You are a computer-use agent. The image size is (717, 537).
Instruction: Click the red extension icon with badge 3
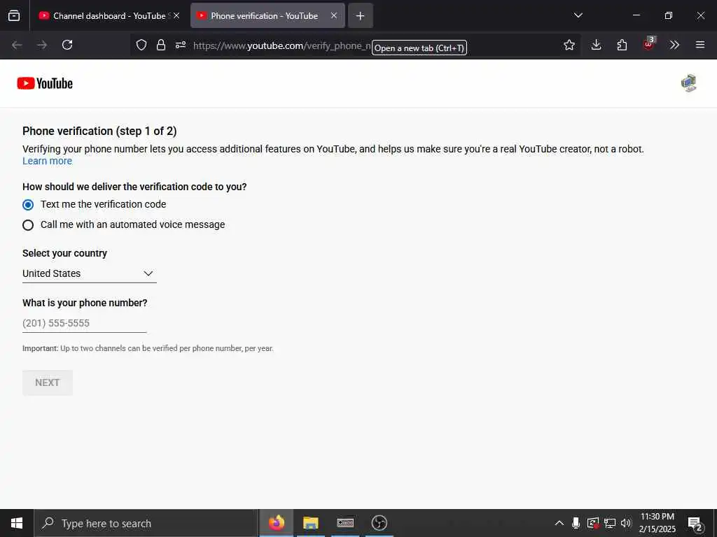coord(648,44)
